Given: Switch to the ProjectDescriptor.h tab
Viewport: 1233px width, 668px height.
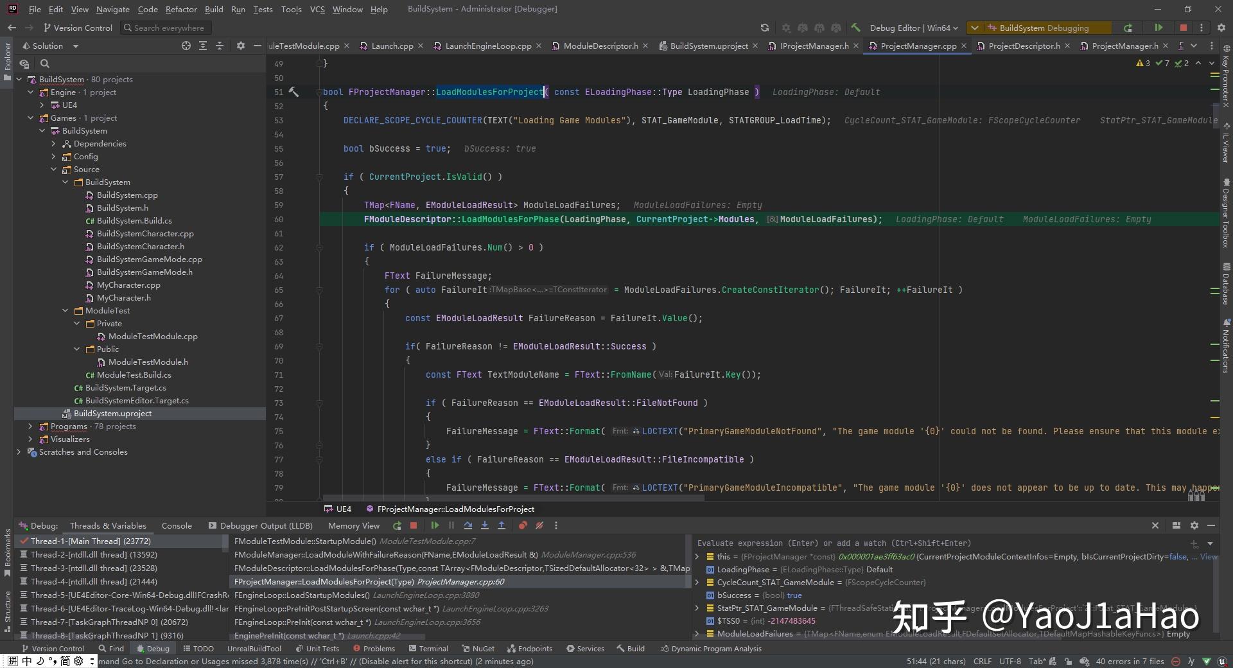Looking at the screenshot, I should point(1023,46).
